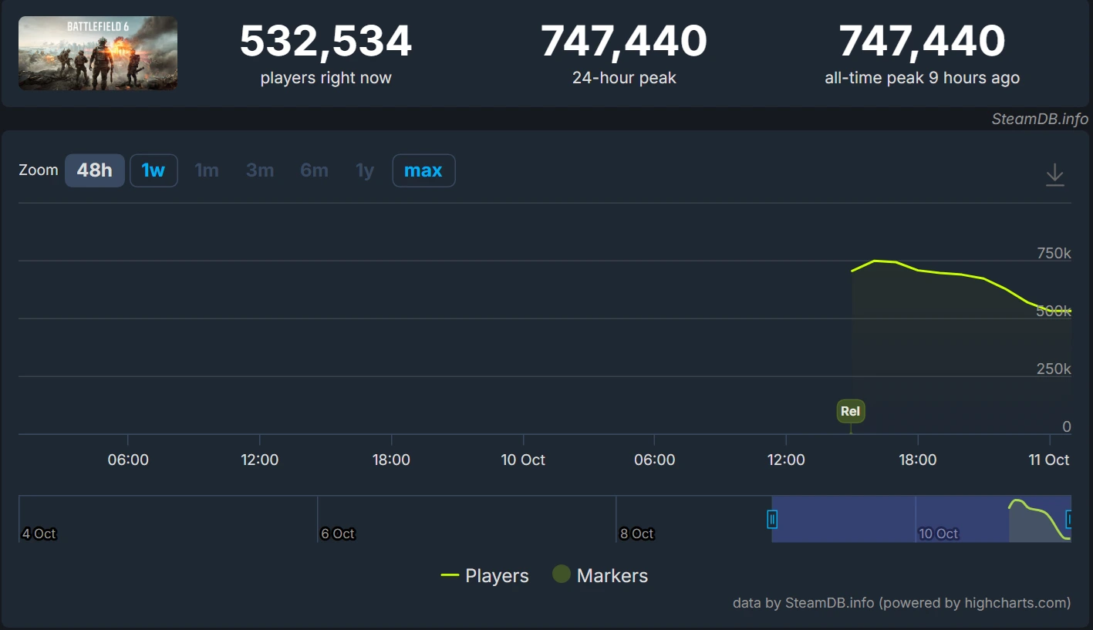Viewport: 1093px width, 630px height.
Task: Click the Rel release marker on chart
Action: (850, 411)
